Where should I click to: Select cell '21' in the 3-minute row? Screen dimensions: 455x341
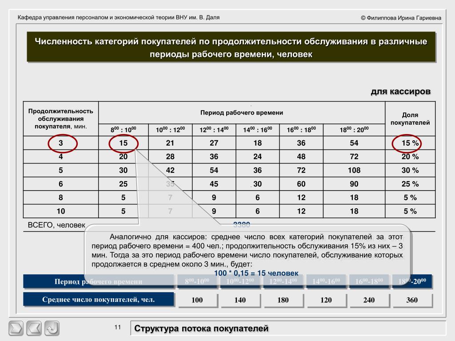170,143
